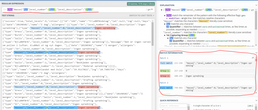Collapse the Explanation panel

click(x=256, y=5)
